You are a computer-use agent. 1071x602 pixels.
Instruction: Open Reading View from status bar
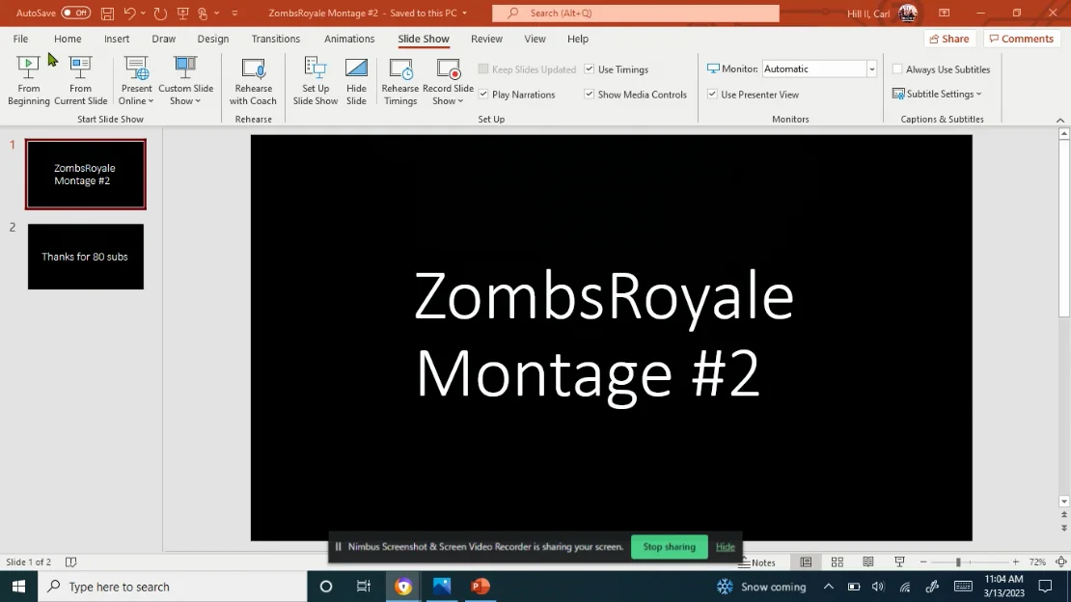click(x=868, y=561)
